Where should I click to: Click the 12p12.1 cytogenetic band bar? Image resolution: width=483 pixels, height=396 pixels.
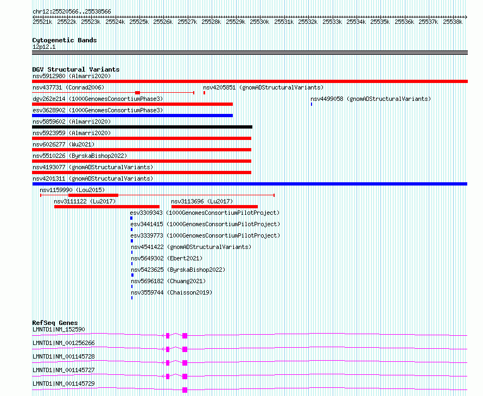(250, 53)
